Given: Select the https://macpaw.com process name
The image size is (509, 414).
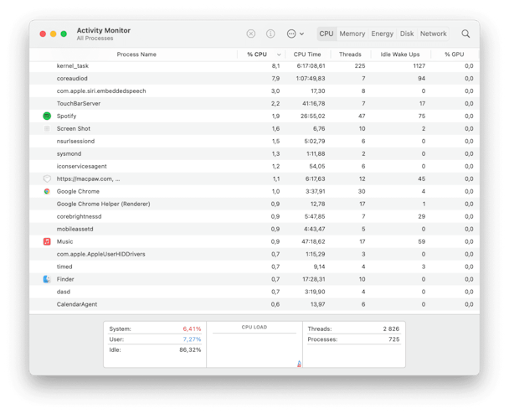Looking at the screenshot, I should tap(88, 179).
